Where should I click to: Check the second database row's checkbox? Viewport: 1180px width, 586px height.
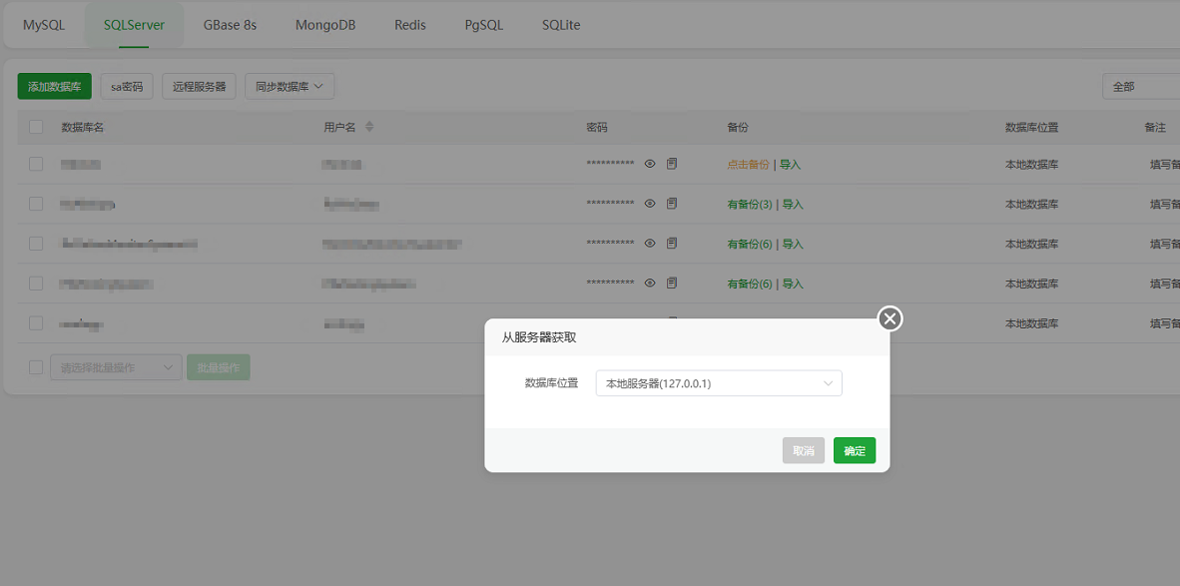(36, 203)
